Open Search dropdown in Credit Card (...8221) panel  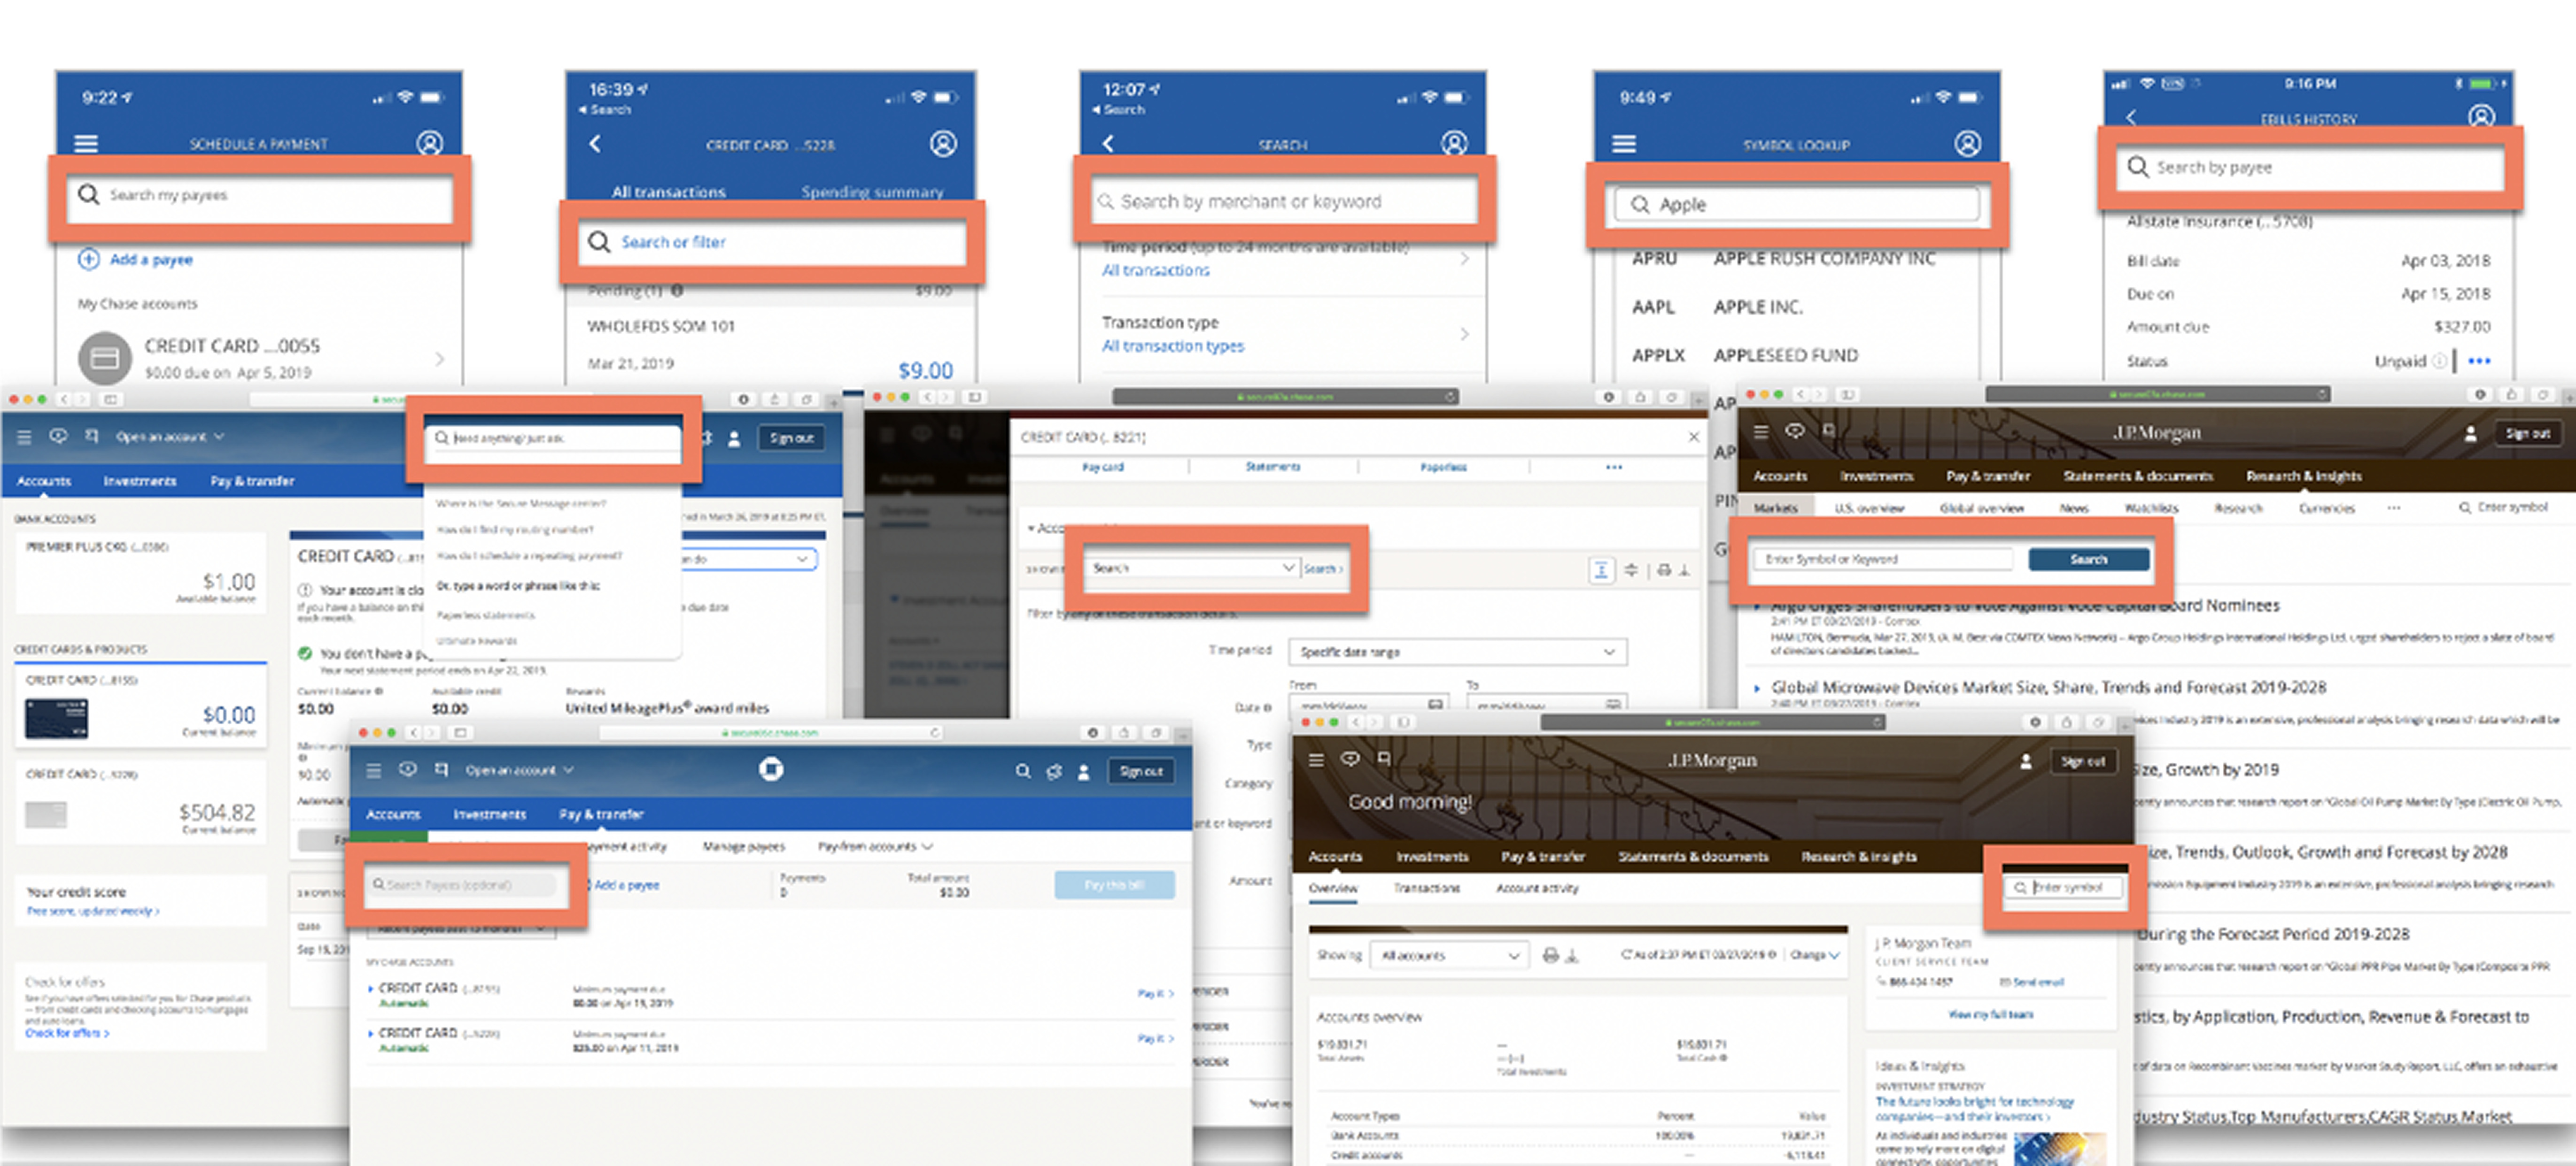(x=1192, y=568)
